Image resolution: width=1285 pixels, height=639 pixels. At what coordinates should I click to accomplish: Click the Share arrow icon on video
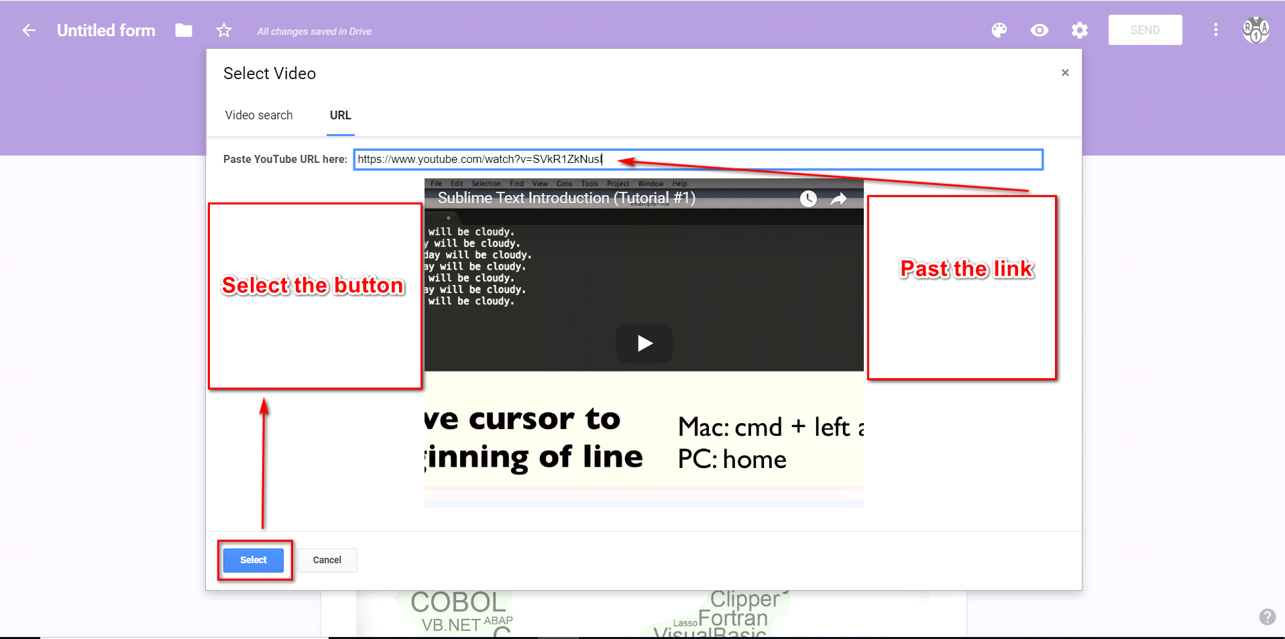(x=839, y=198)
